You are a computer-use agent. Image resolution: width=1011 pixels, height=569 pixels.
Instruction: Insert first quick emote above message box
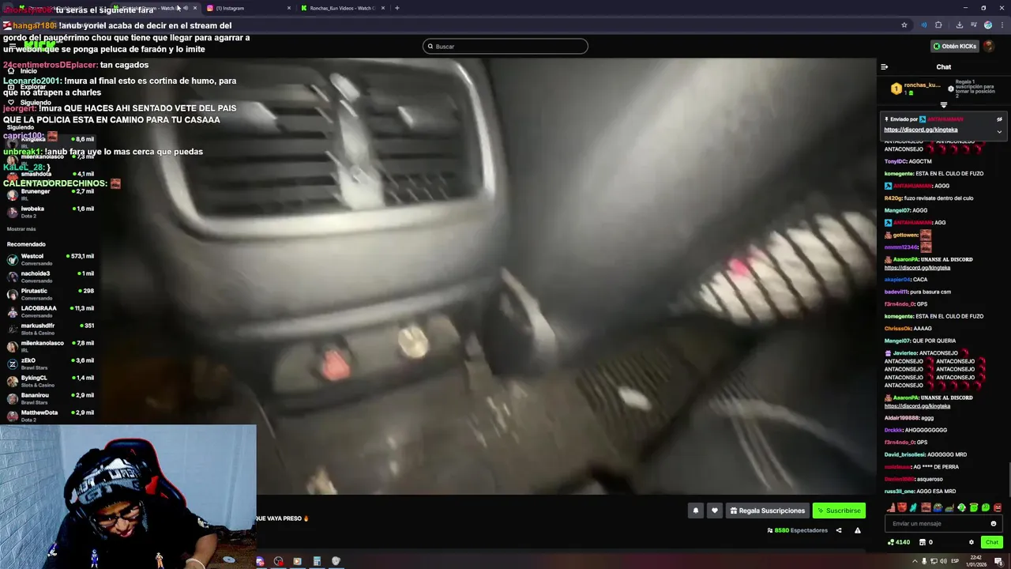tap(890, 507)
